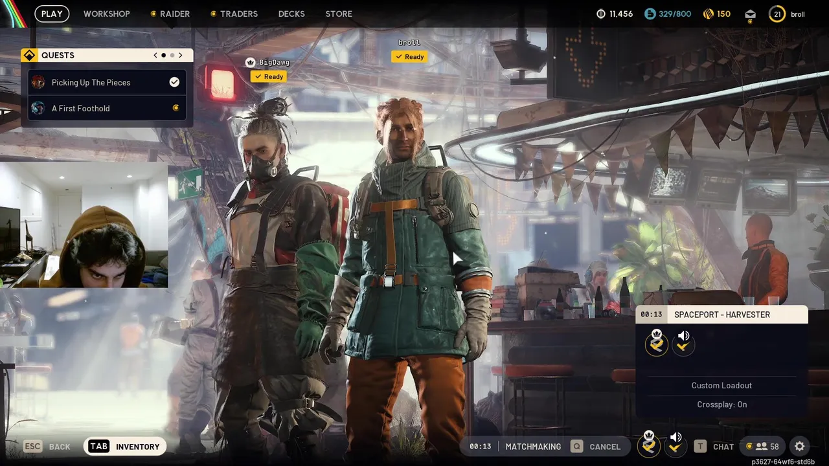Screen dimensions: 829x466
Task: Click the blue 329/800 currency icon
Action: (650, 14)
